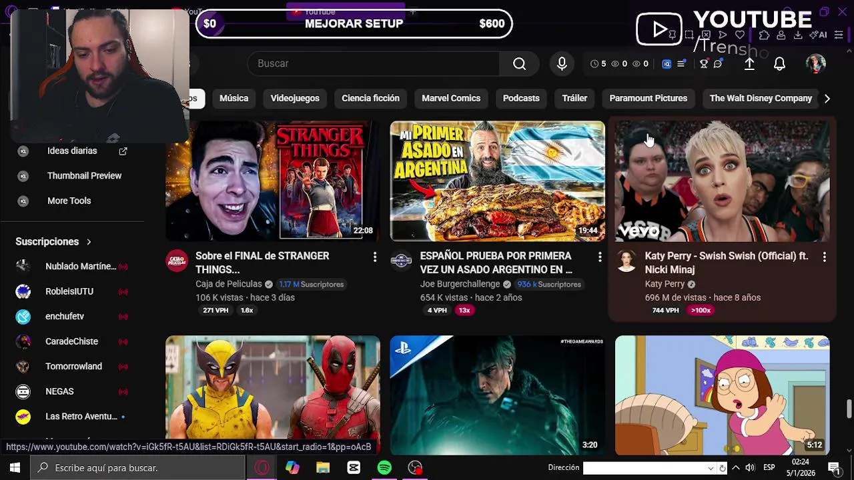Click the vidIQ list icon beside IQ logo
854x480 pixels.
tap(681, 64)
